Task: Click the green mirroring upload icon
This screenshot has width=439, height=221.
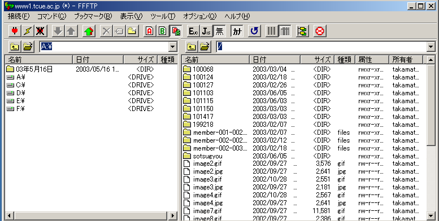Action: 89,31
